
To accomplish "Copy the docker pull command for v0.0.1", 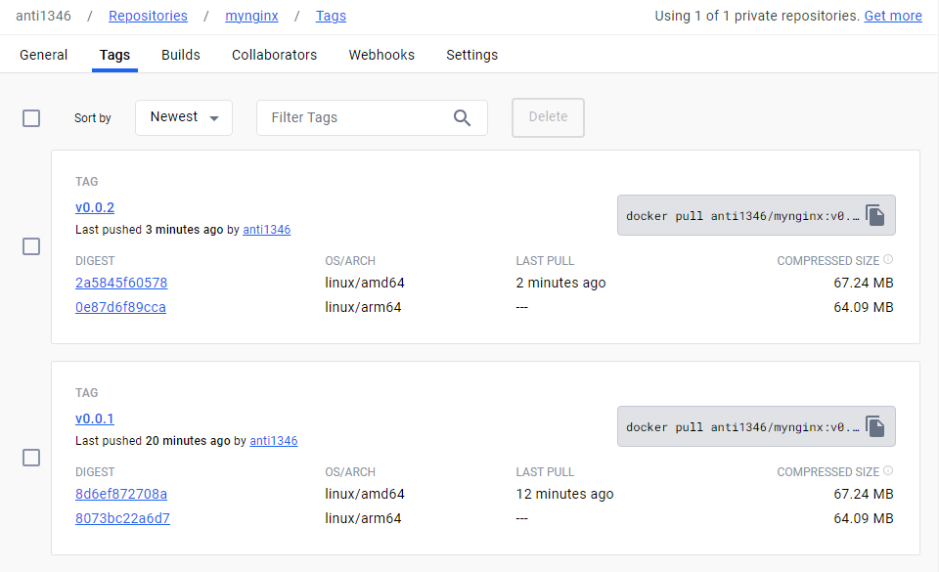I will pos(874,426).
